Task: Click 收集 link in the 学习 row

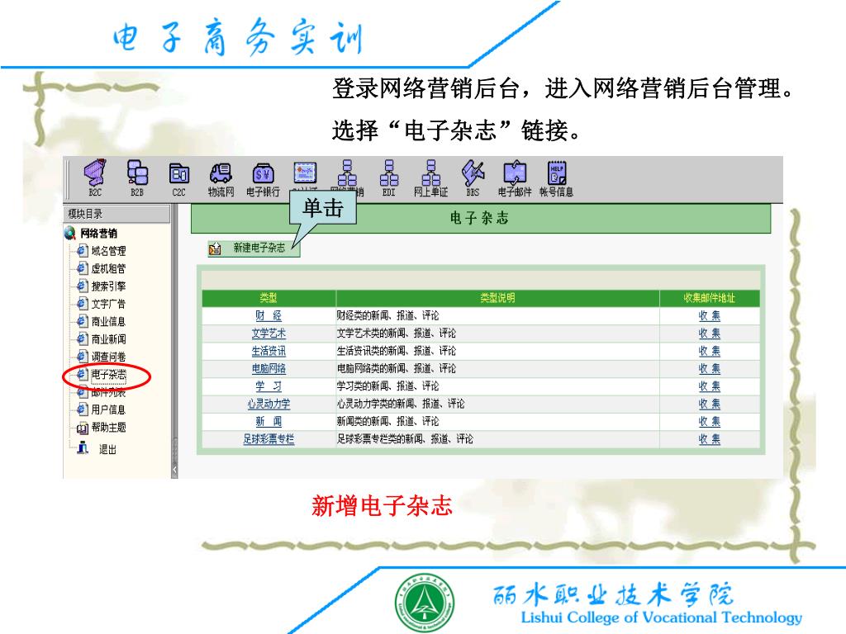Action: [x=709, y=386]
